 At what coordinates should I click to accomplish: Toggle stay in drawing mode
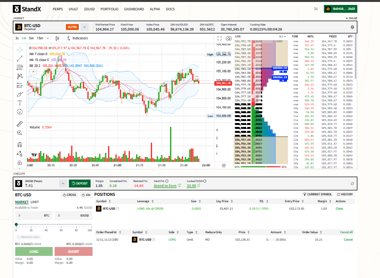tap(20, 154)
